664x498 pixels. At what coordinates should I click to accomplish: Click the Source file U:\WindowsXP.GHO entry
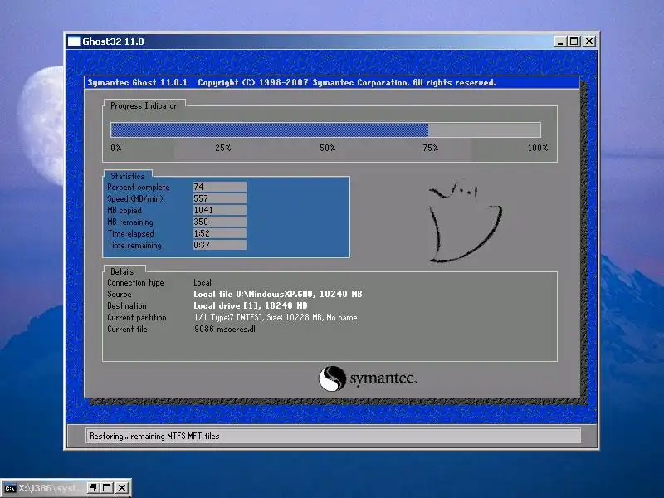(278, 294)
